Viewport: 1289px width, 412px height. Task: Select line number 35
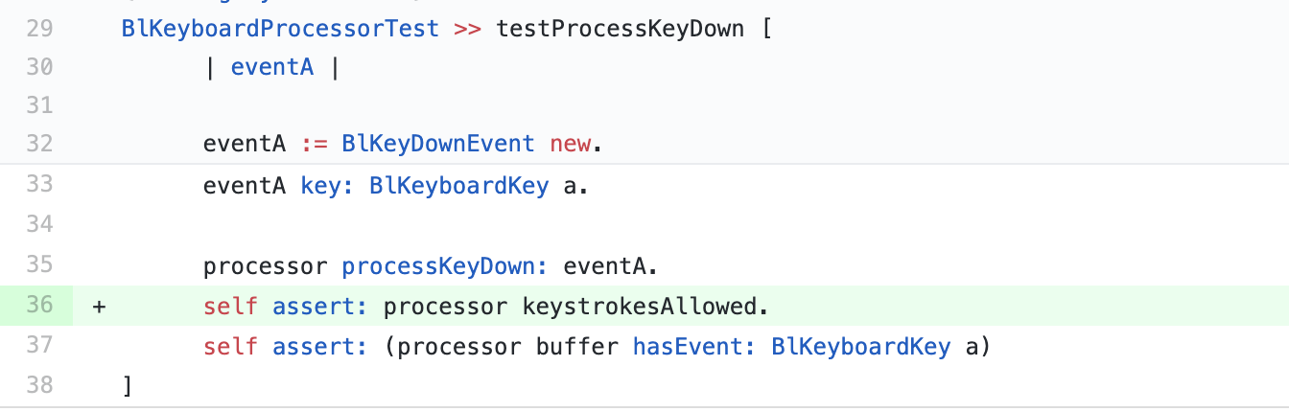coord(39,263)
